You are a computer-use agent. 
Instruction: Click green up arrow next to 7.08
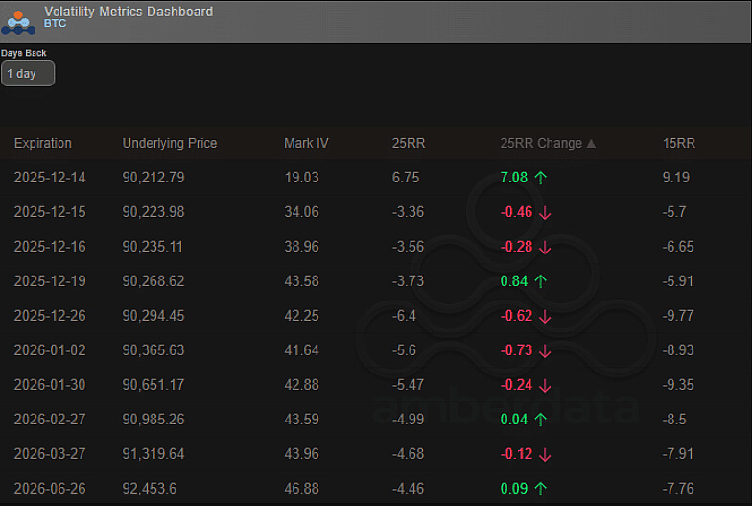541,178
